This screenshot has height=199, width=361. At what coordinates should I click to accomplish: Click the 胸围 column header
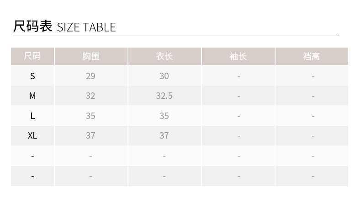tap(91, 56)
